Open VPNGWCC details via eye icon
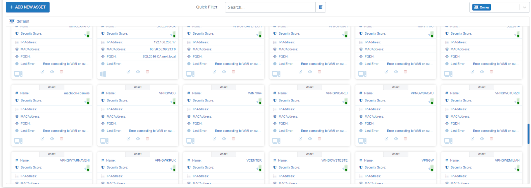This screenshot has width=531, height=188. (x=138, y=139)
